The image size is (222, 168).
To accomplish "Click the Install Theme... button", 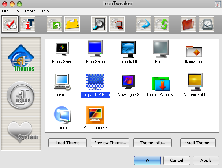I will tap(198, 143).
